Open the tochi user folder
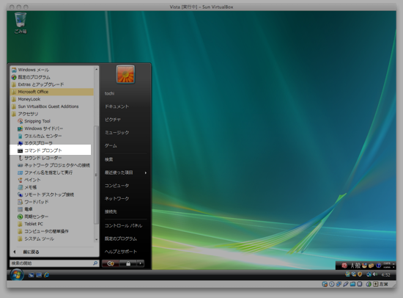The height and width of the screenshot is (298, 403). coord(109,93)
